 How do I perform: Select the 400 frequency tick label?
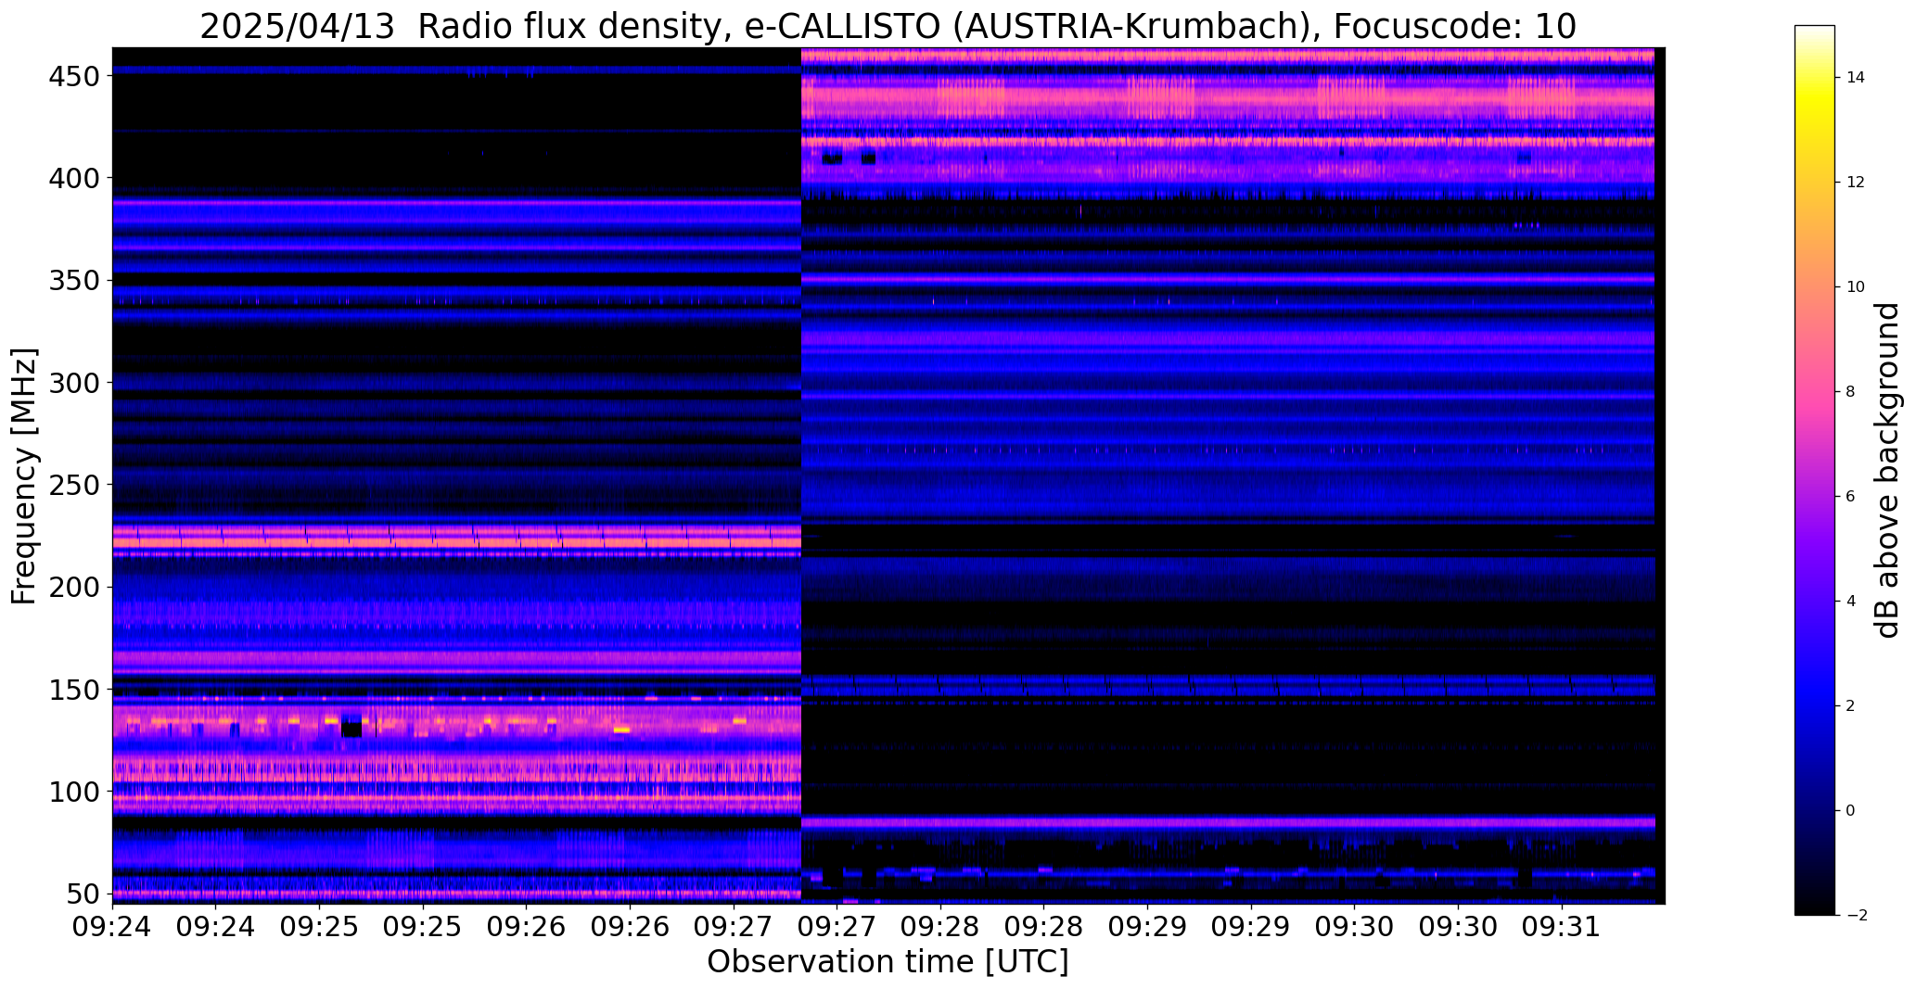[73, 178]
